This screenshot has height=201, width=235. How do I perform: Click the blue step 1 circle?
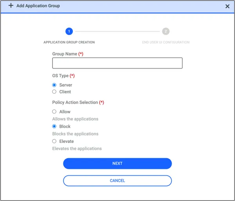[69, 31]
